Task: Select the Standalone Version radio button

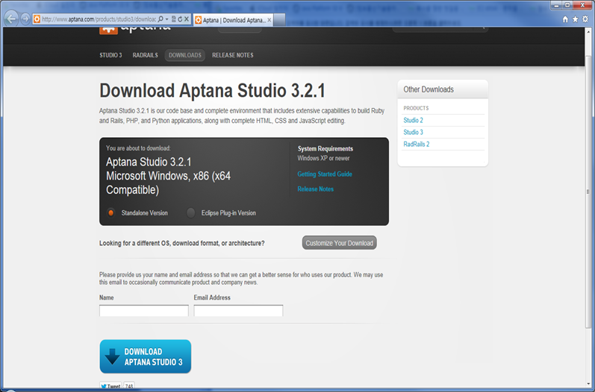Action: (x=110, y=213)
